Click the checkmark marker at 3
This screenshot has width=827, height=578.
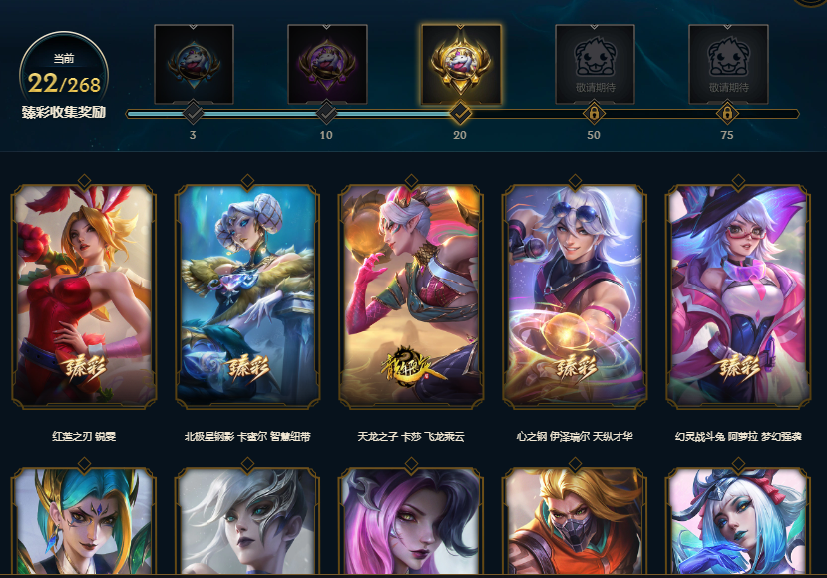194,113
